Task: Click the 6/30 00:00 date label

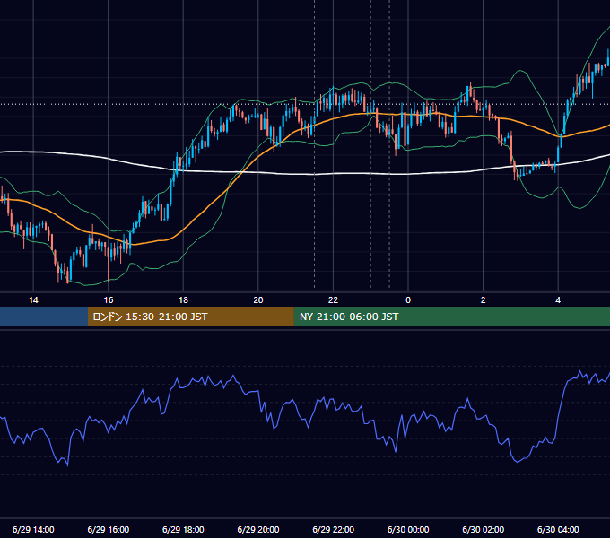Action: pyautogui.click(x=408, y=529)
